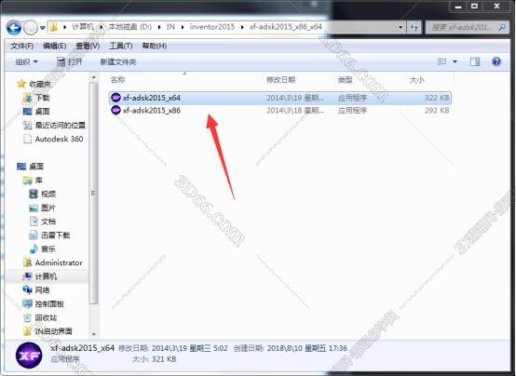Sort by the 名称 column header
The image size is (516, 376).
[117, 80]
